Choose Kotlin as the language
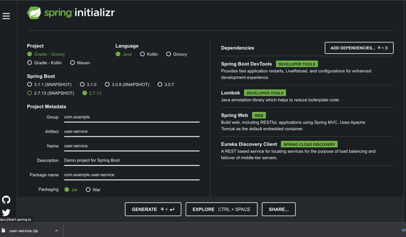Image resolution: width=406 pixels, height=237 pixels. click(x=149, y=54)
